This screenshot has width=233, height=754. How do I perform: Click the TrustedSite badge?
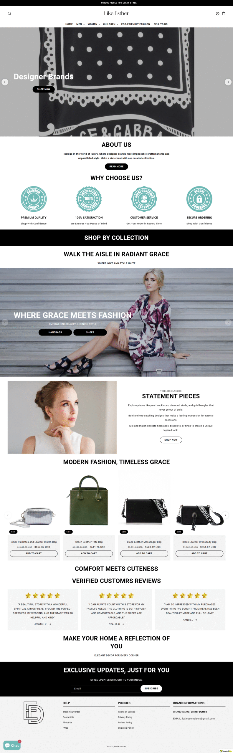(x=226, y=751)
